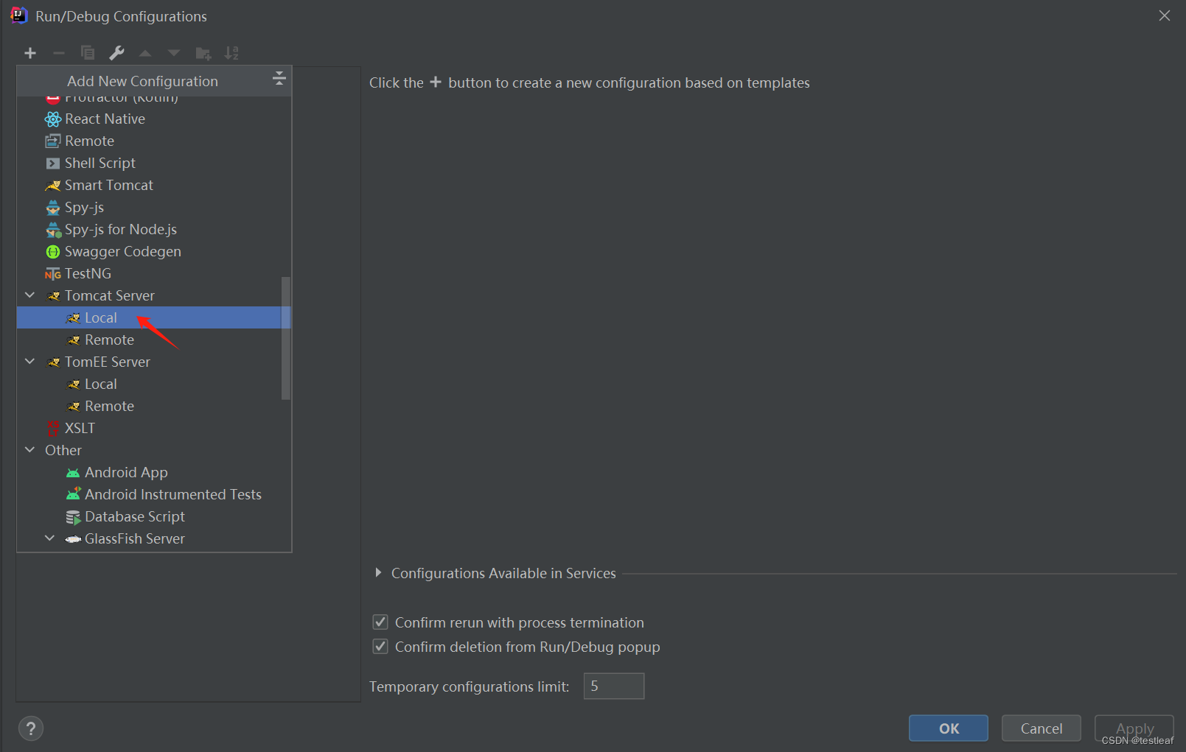
Task: Open the help question mark button
Action: click(x=31, y=728)
